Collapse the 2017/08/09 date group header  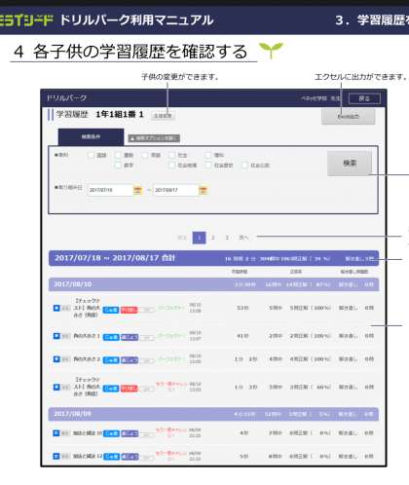(213, 414)
